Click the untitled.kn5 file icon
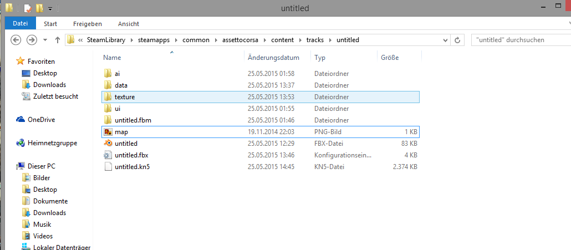571x250 pixels. (x=108, y=167)
